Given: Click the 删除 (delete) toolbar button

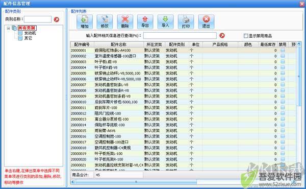Looking at the screenshot, I should 125,21.
